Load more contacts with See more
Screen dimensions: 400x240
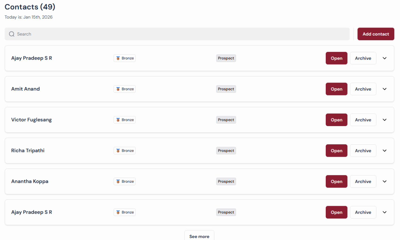[199, 236]
